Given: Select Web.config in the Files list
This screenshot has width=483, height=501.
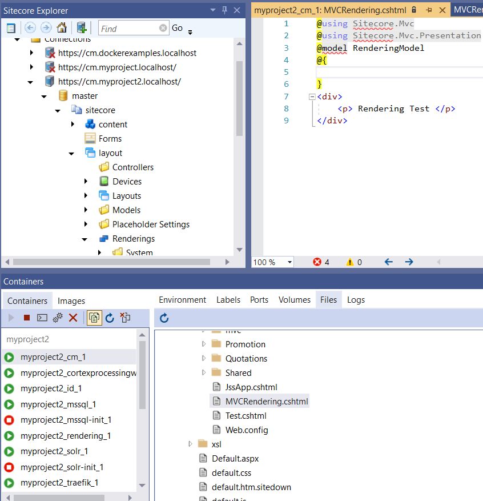Looking at the screenshot, I should (247, 430).
